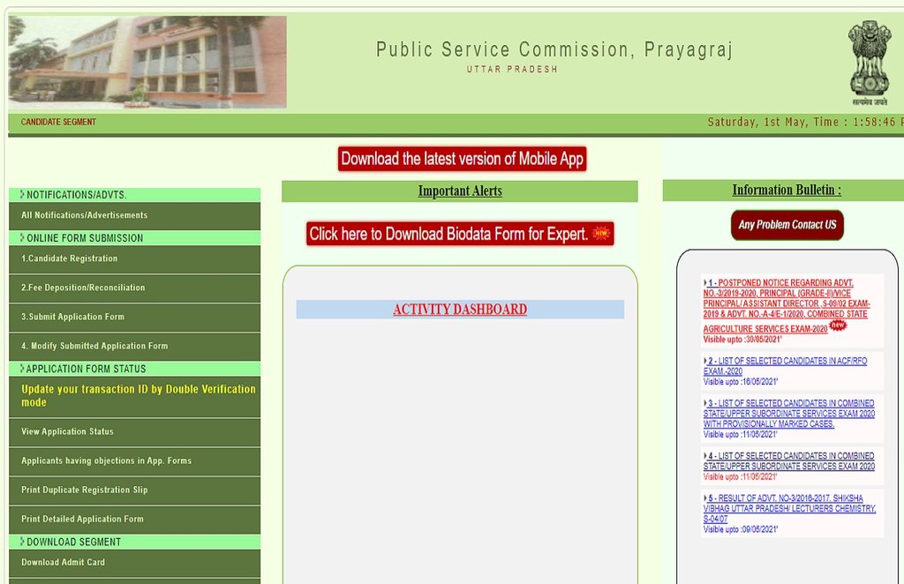This screenshot has width=904, height=584.
Task: Open Submit Application Form menu item
Action: [x=134, y=318]
